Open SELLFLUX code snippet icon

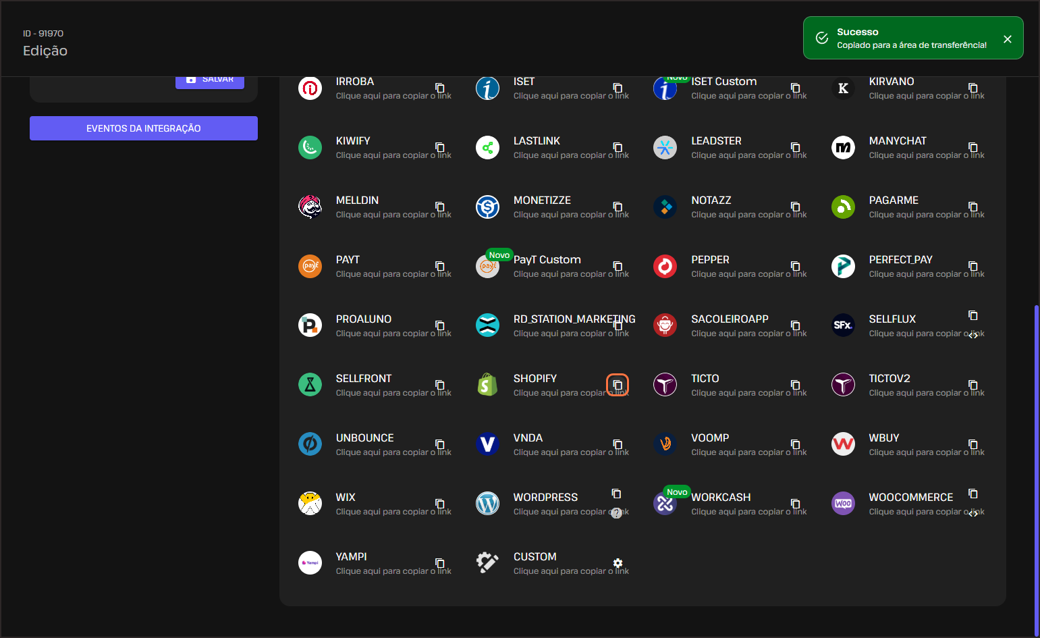click(973, 336)
